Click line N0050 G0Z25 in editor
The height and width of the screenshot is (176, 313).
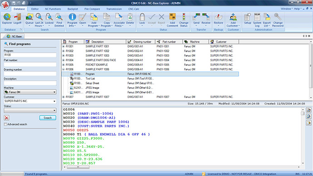pyautogui.click(x=76, y=130)
